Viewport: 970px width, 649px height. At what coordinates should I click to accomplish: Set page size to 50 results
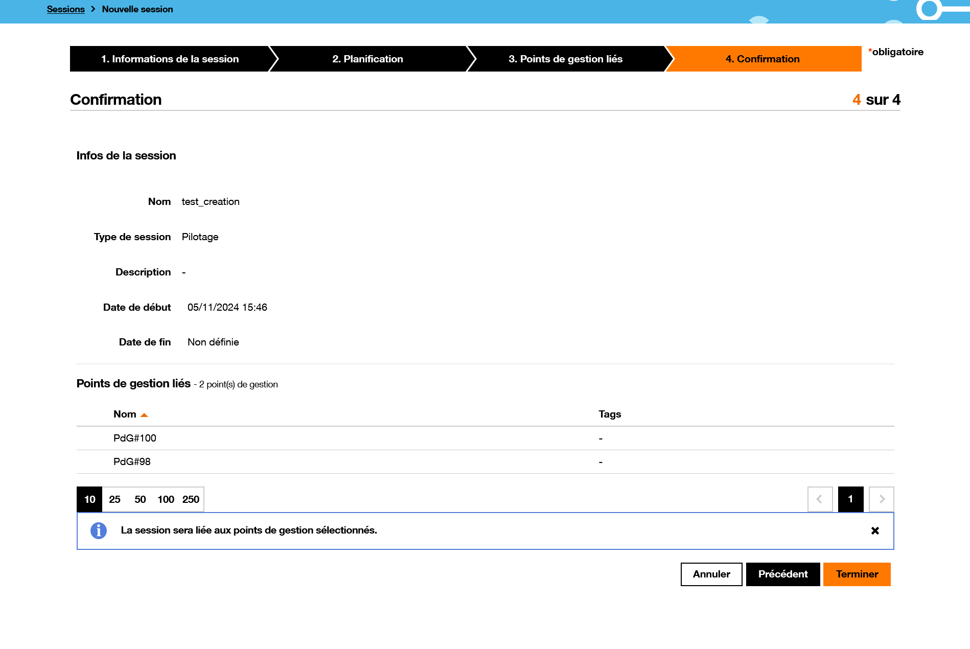(140, 499)
